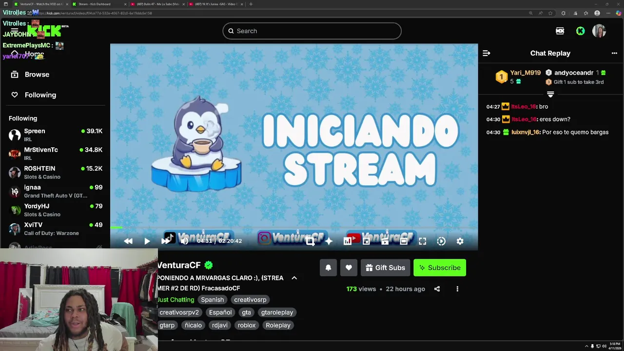
Task: Select the creativosrpv2 tag
Action: (x=179, y=312)
